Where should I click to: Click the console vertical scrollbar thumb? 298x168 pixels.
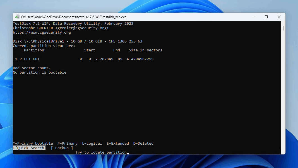tap(283, 28)
